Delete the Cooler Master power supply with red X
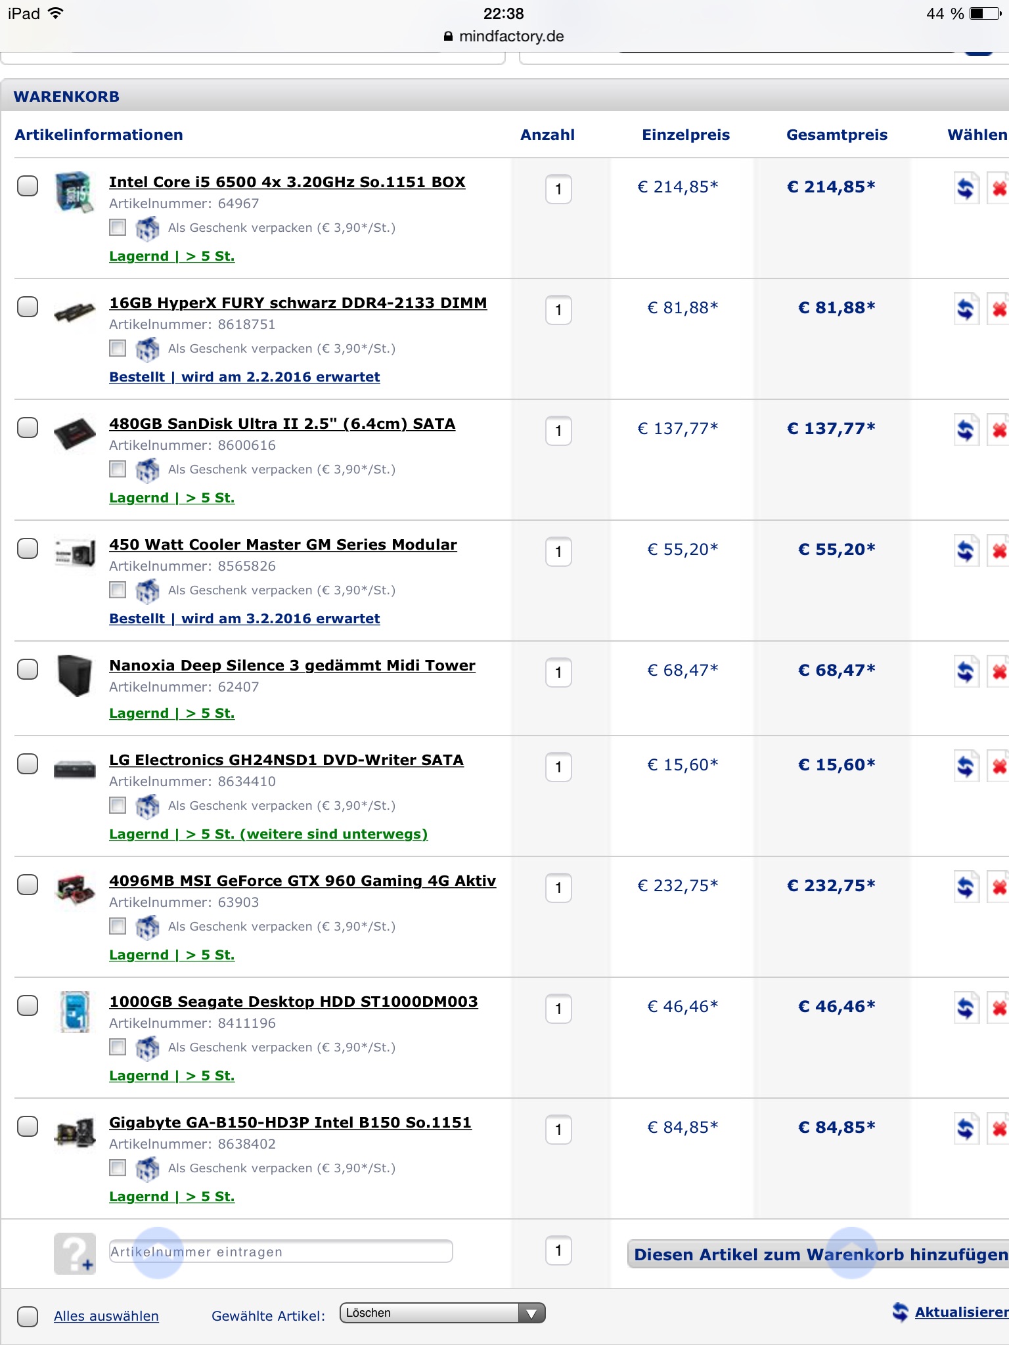 [x=999, y=551]
